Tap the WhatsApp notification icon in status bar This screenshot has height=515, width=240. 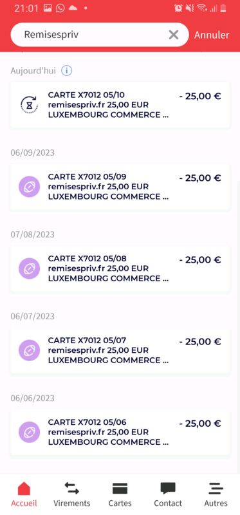coord(60,8)
